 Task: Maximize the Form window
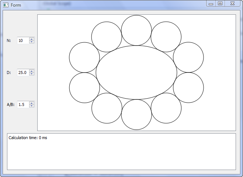(x=220, y=3)
